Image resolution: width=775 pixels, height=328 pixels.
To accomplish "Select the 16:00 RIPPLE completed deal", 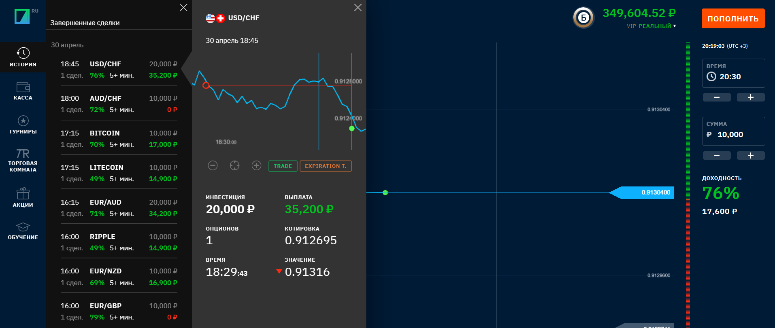I will click(x=119, y=242).
